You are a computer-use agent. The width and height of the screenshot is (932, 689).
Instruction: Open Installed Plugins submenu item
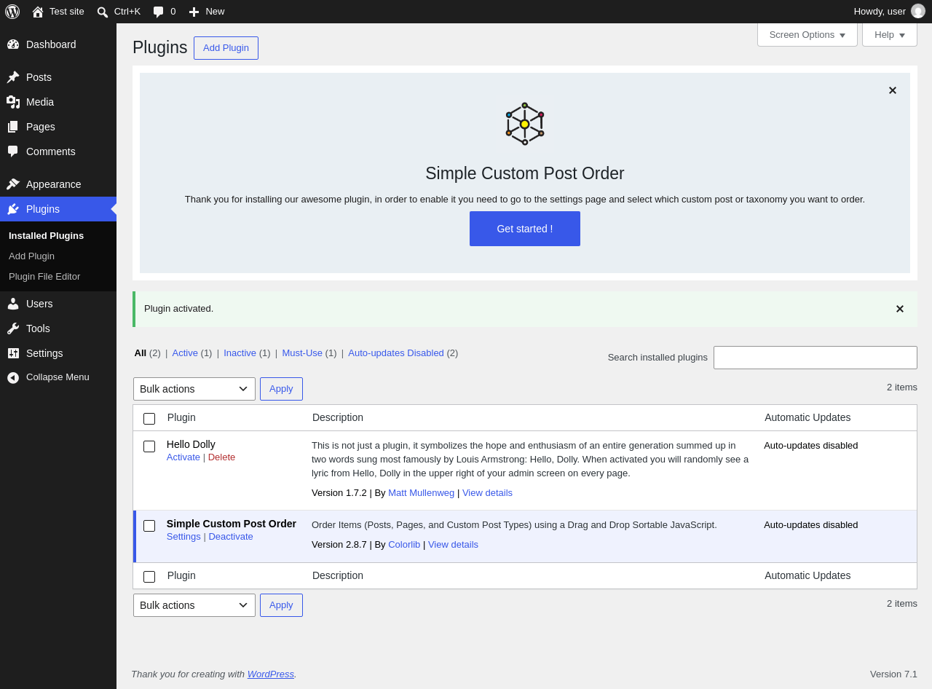point(47,235)
